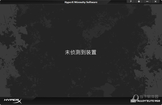Open settings via the gear icon

(139, 2)
